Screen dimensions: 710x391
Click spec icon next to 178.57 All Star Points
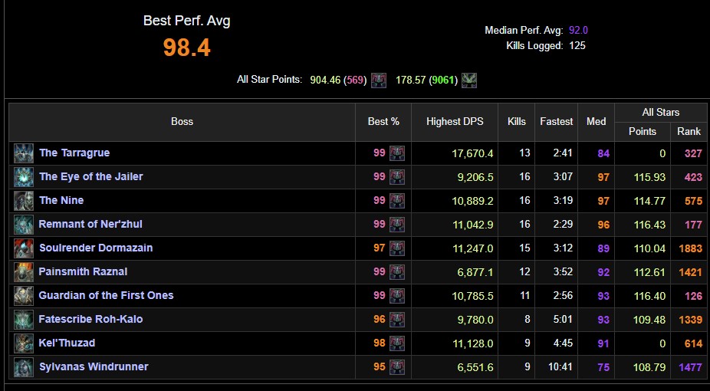pos(469,80)
